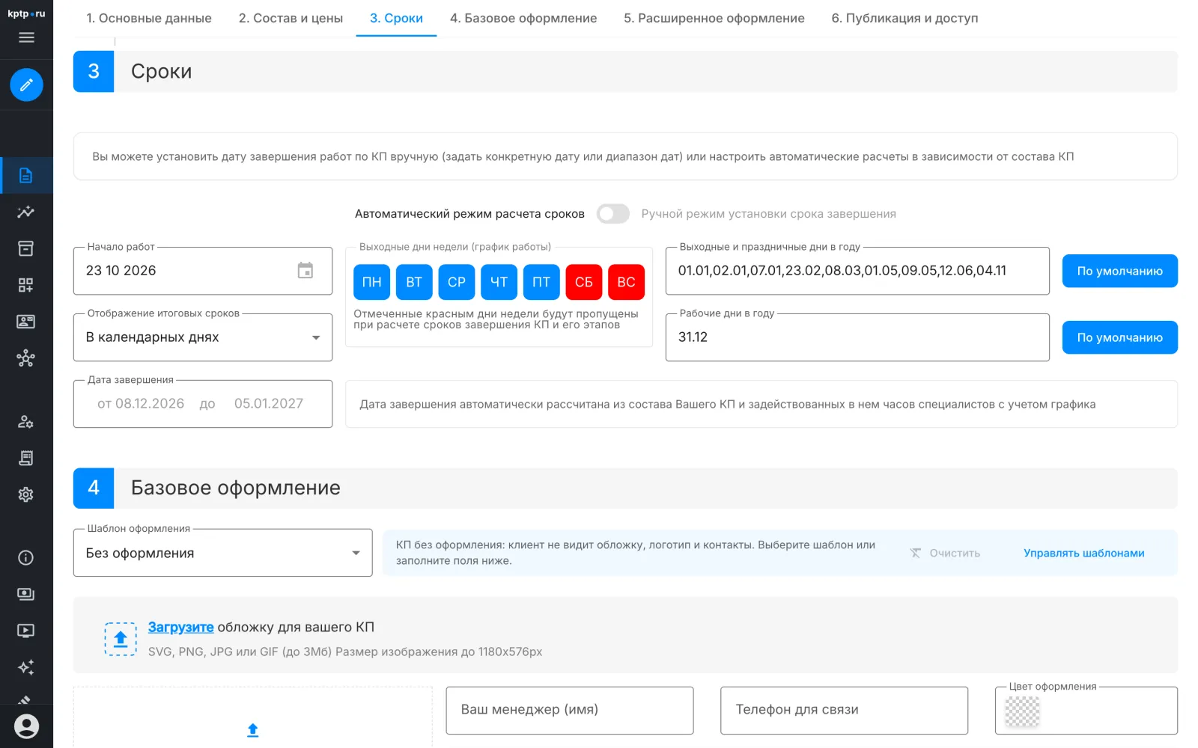Image resolution: width=1198 pixels, height=748 pixels.
Task: Open Шаблон оформления dropdown
Action: pyautogui.click(x=223, y=553)
